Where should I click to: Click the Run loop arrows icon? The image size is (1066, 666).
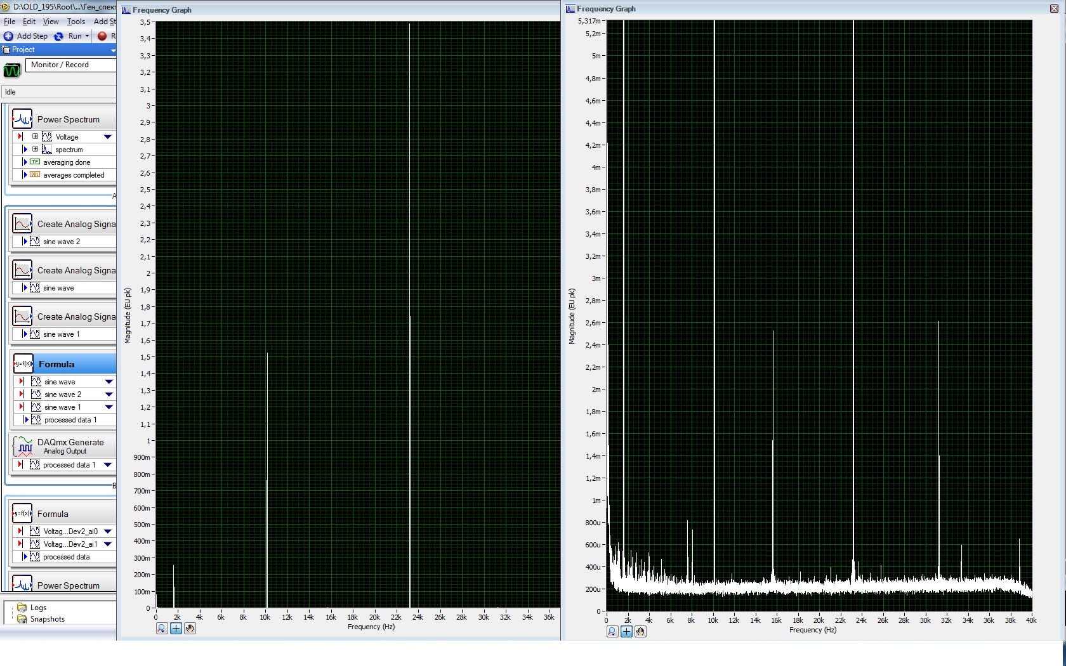click(58, 36)
